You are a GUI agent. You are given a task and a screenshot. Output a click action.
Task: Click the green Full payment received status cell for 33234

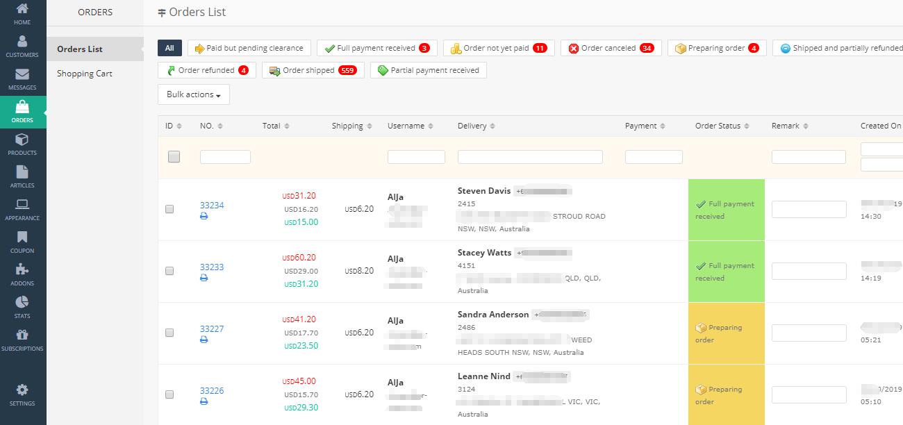[726, 210]
